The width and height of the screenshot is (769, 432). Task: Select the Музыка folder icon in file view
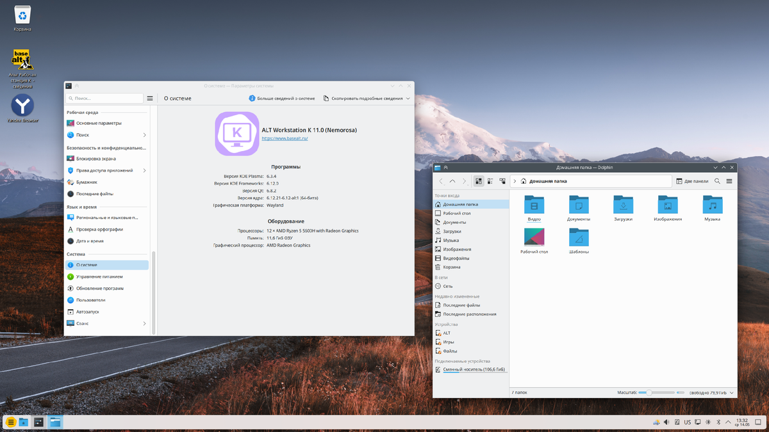(713, 205)
